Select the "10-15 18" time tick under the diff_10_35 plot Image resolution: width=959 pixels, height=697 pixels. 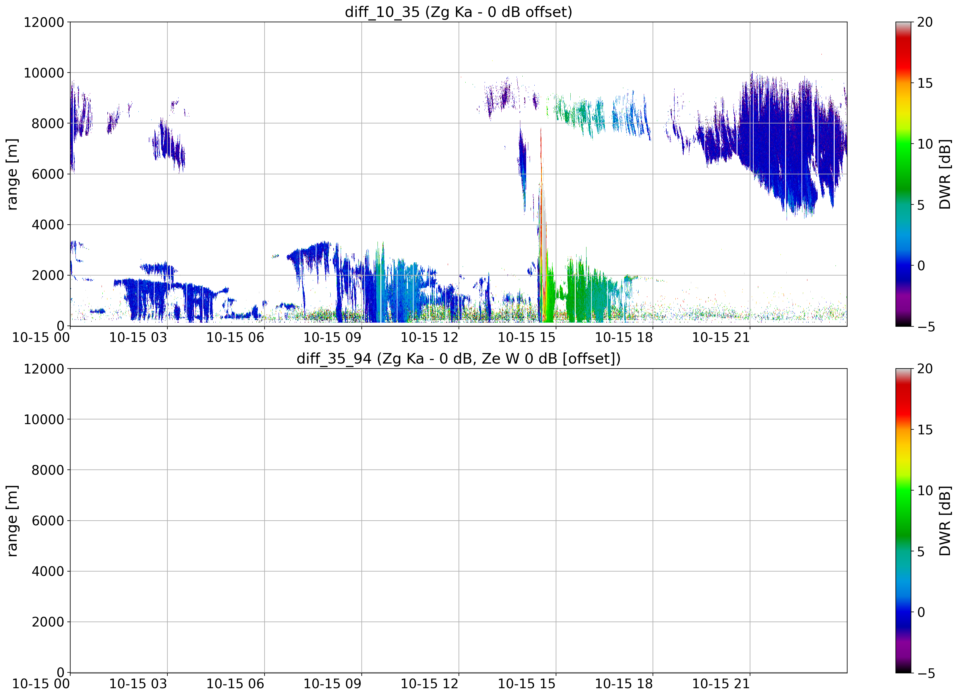pyautogui.click(x=624, y=337)
